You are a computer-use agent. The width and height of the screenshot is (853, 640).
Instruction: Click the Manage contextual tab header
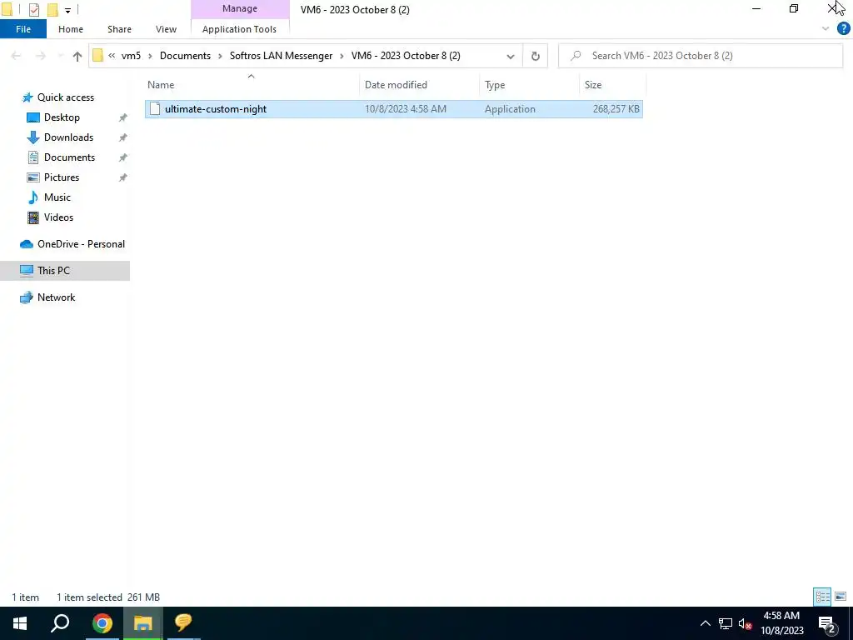click(x=239, y=8)
